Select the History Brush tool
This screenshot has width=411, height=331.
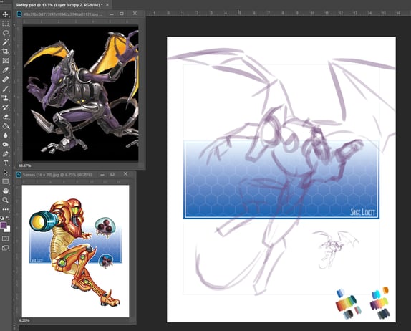pos(5,107)
